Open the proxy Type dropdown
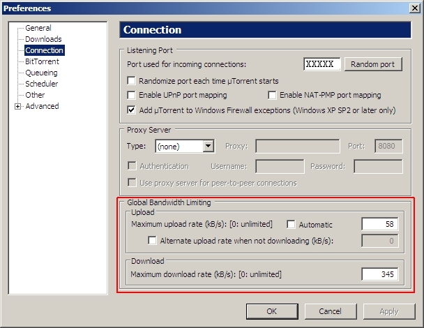This screenshot has width=424, height=328. click(185, 146)
